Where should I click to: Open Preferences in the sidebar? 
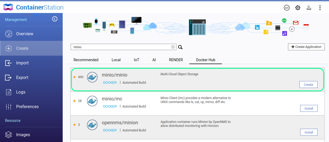27,107
